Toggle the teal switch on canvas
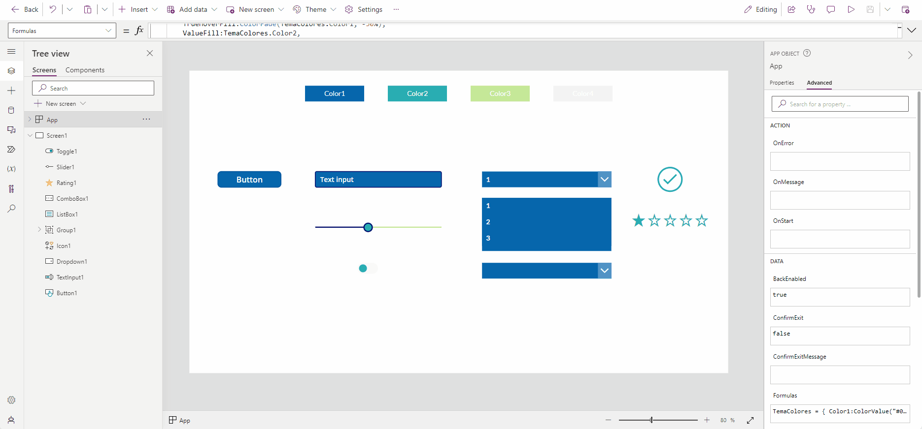 (368, 268)
